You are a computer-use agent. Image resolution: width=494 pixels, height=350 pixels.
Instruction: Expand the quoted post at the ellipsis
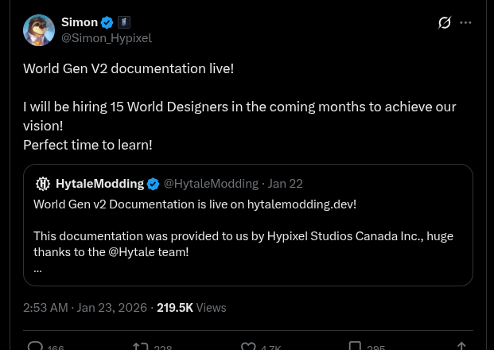pos(37,270)
